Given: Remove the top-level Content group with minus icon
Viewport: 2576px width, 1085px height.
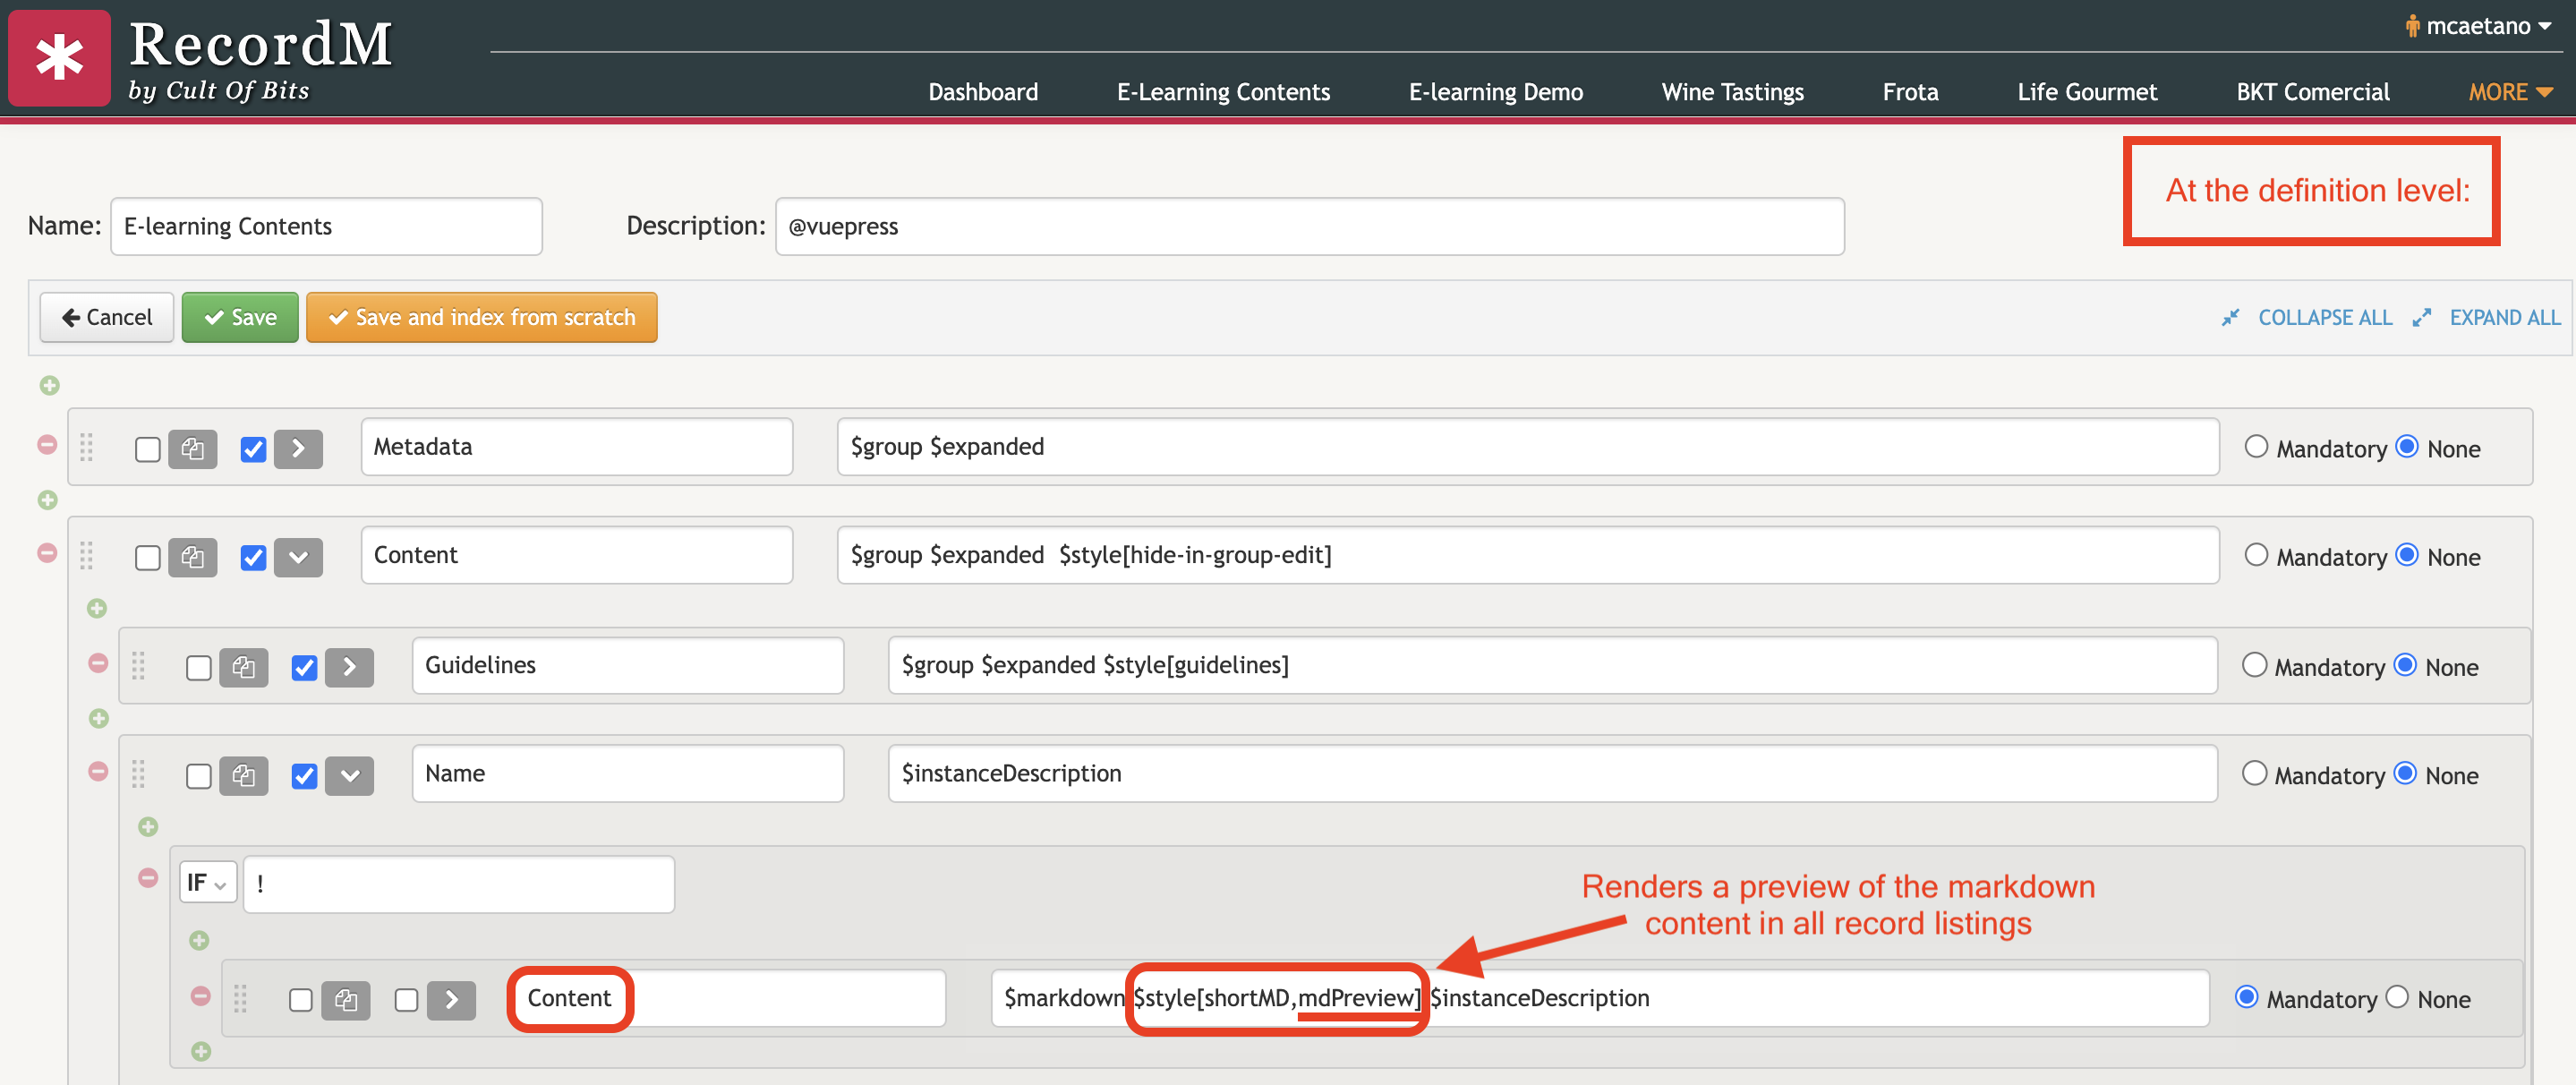Looking at the screenshot, I should coord(47,553).
